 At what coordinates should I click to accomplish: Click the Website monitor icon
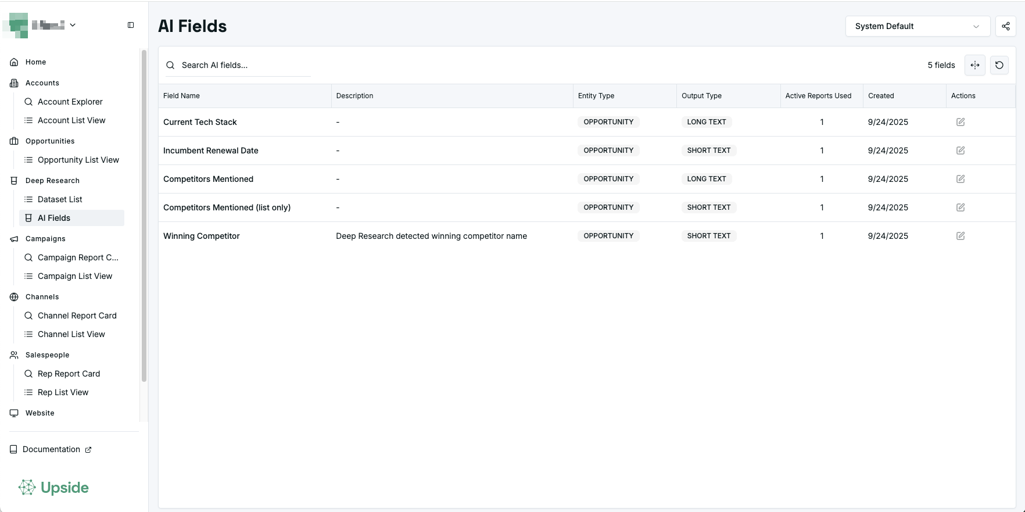point(14,413)
